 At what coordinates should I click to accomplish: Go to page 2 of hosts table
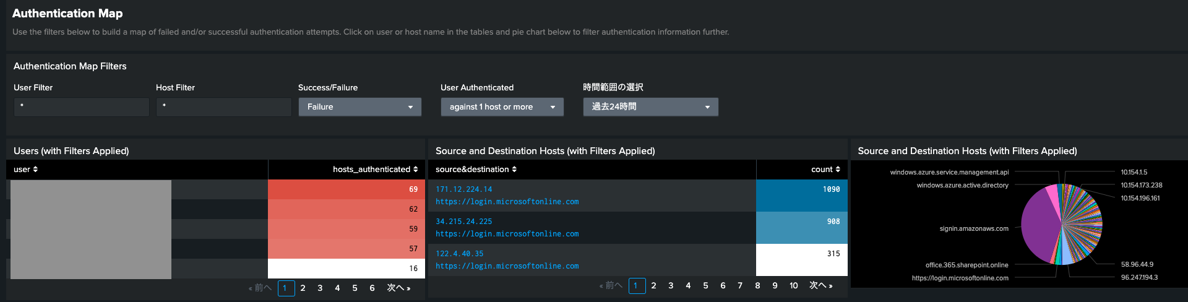coord(653,286)
